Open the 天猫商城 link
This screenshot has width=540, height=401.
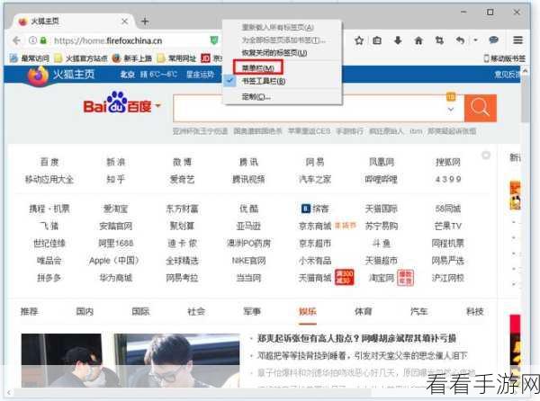point(315,278)
